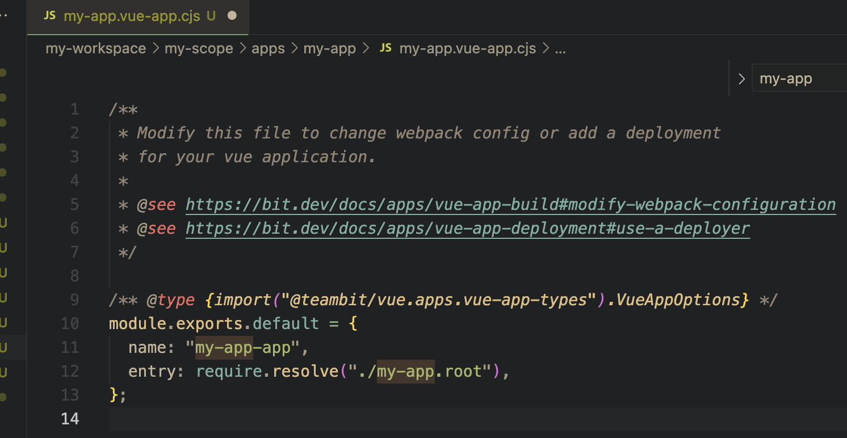Screen dimensions: 847x438
Task: Click line number 5 in the gutter
Action: point(74,204)
